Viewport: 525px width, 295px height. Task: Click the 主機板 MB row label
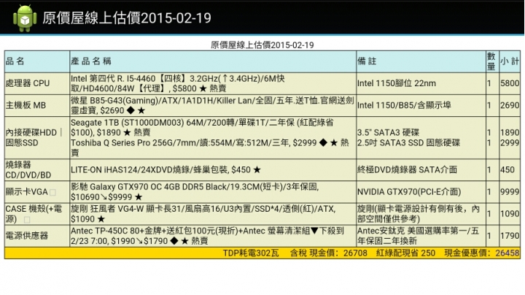(26, 105)
